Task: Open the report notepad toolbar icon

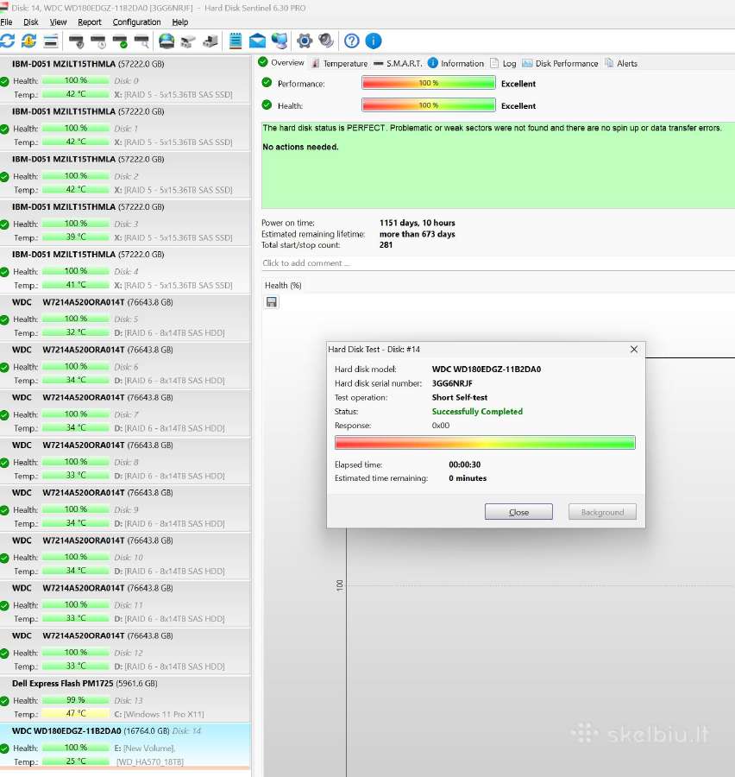Action: [236, 41]
